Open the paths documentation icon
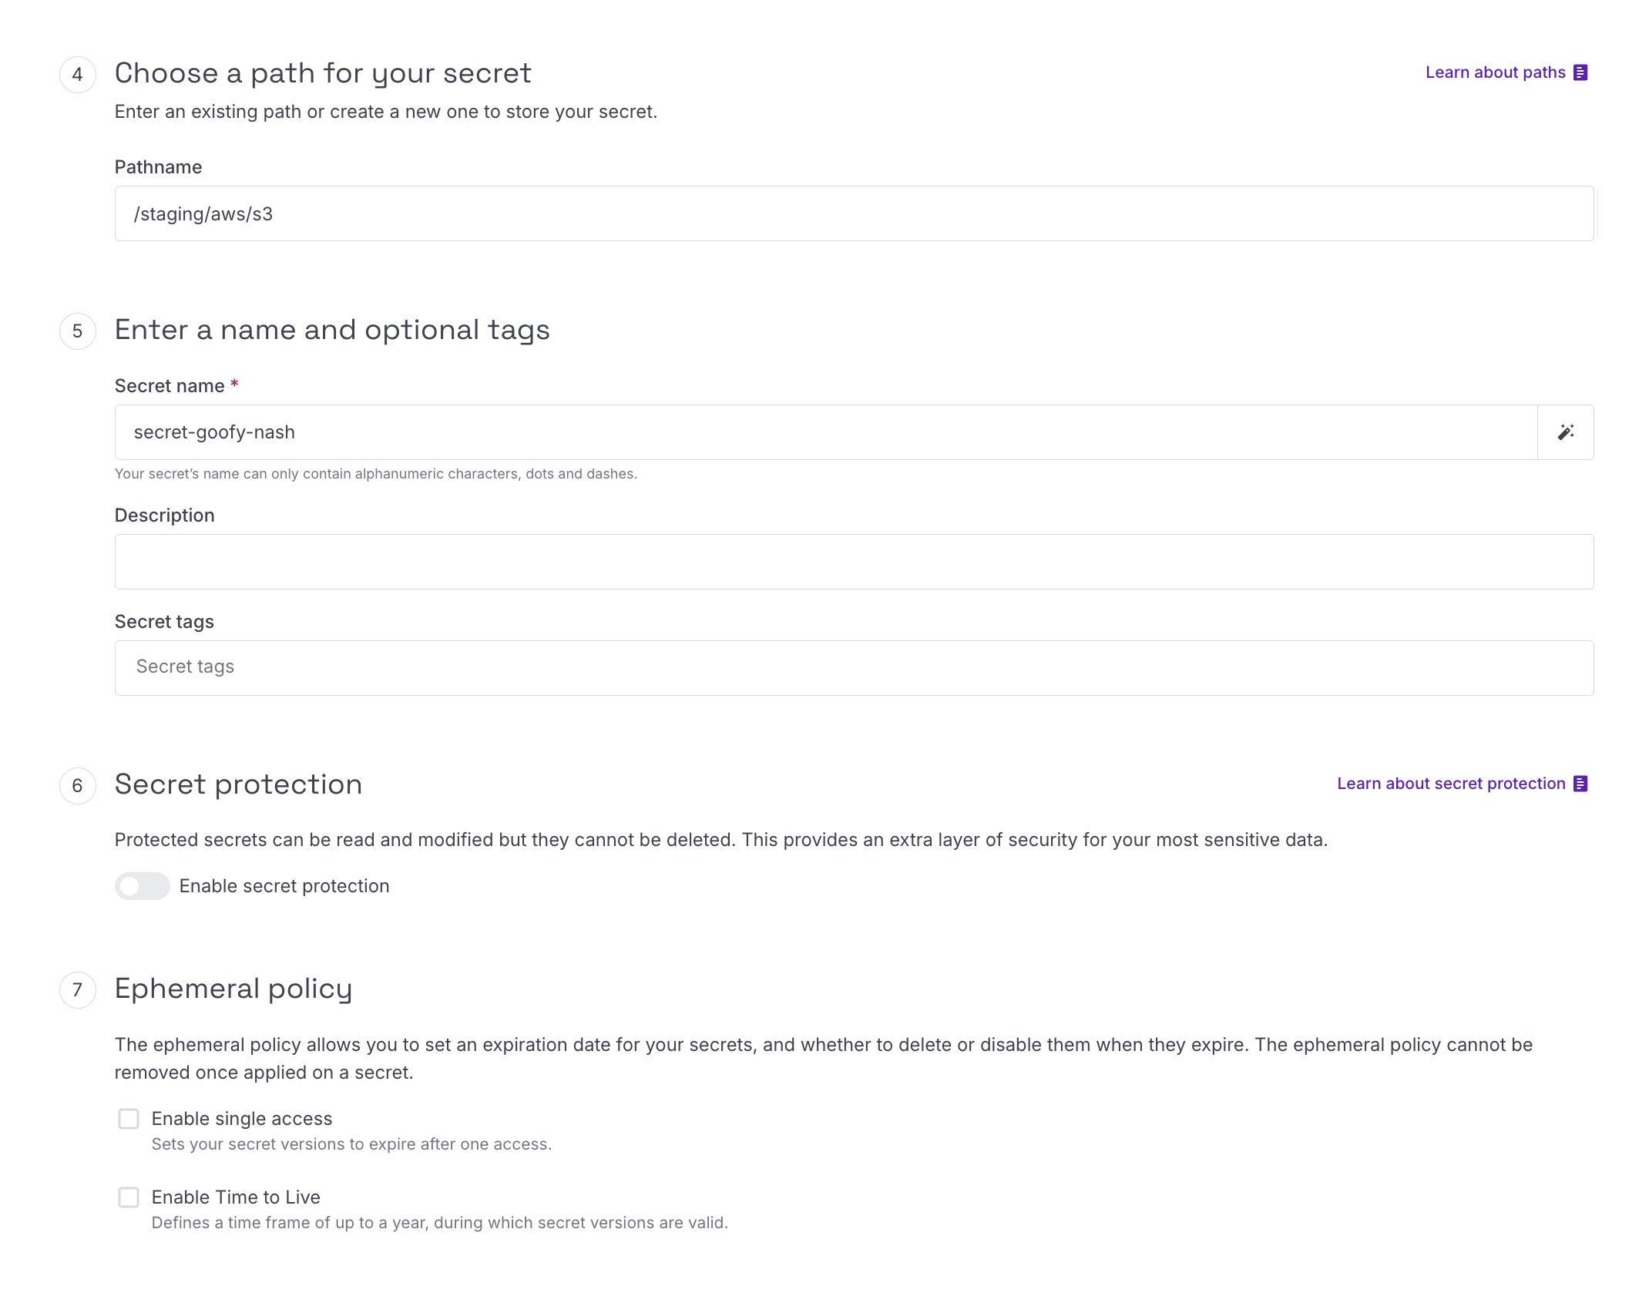The height and width of the screenshot is (1313, 1649). (1580, 72)
